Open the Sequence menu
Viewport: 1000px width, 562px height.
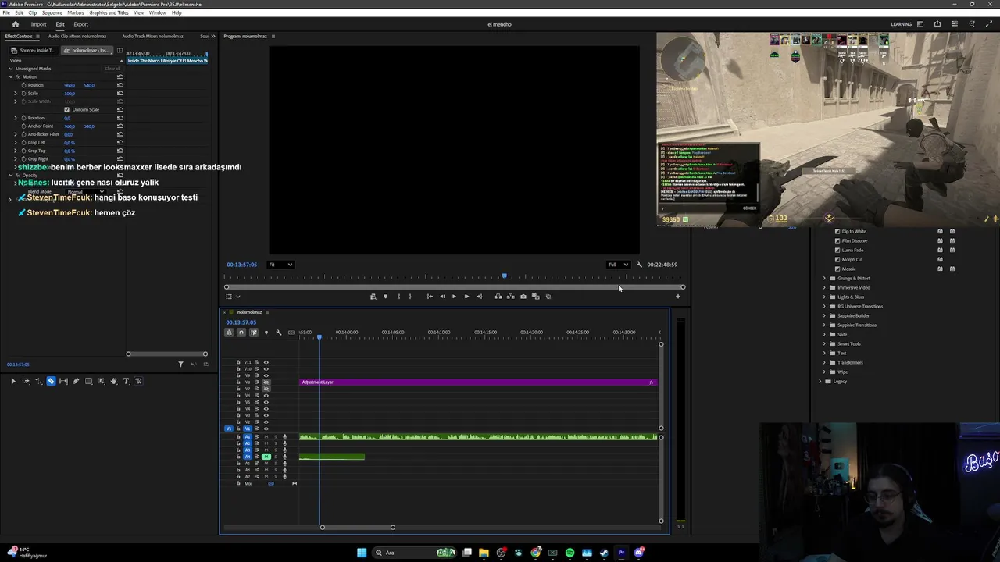click(52, 12)
